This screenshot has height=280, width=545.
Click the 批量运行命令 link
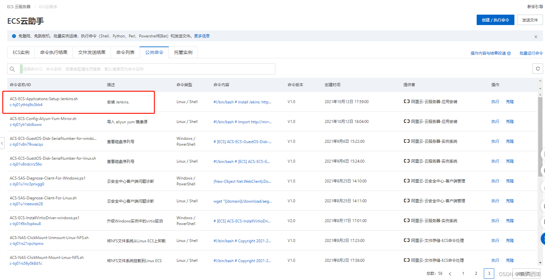click(x=531, y=53)
